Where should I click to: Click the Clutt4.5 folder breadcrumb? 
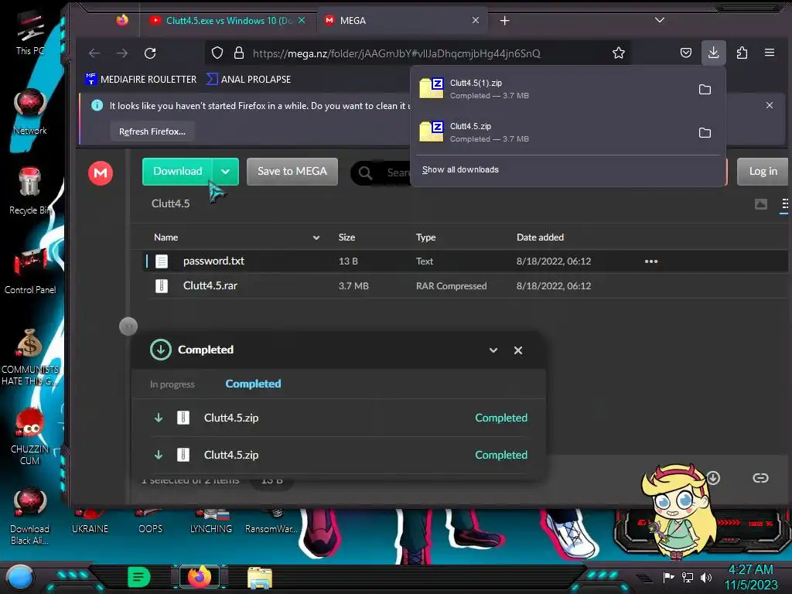[171, 203]
